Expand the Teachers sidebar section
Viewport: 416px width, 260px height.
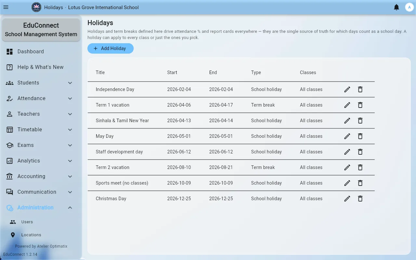point(41,114)
